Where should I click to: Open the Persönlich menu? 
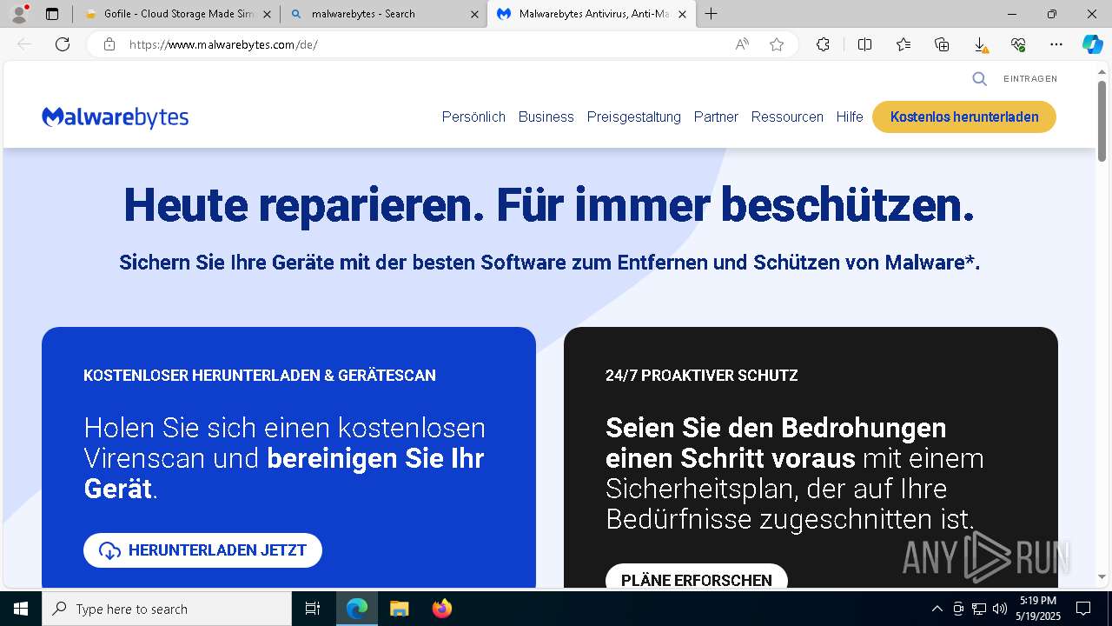coord(473,117)
